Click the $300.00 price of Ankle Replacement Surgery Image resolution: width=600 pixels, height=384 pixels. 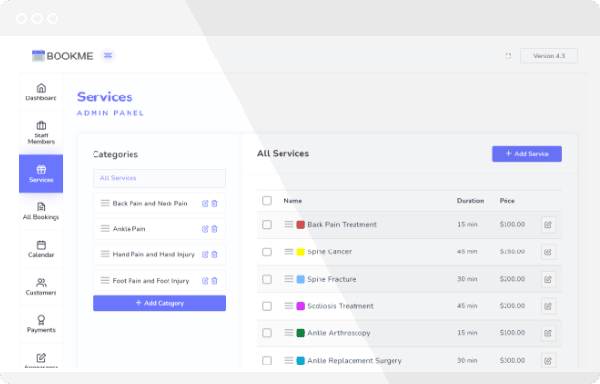pos(512,361)
